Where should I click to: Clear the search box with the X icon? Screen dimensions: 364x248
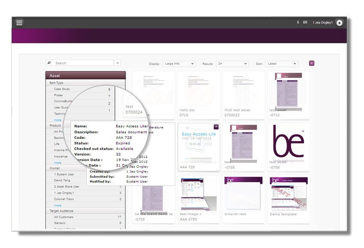click(x=118, y=63)
